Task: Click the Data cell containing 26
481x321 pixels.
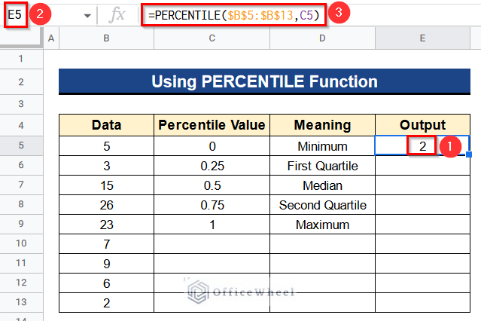Action: click(106, 205)
